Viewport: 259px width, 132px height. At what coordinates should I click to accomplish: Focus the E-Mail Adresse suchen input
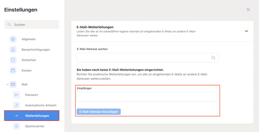148,57
